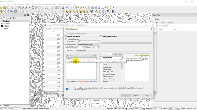
Task: Check Update existing field
Action: [x=101, y=36]
